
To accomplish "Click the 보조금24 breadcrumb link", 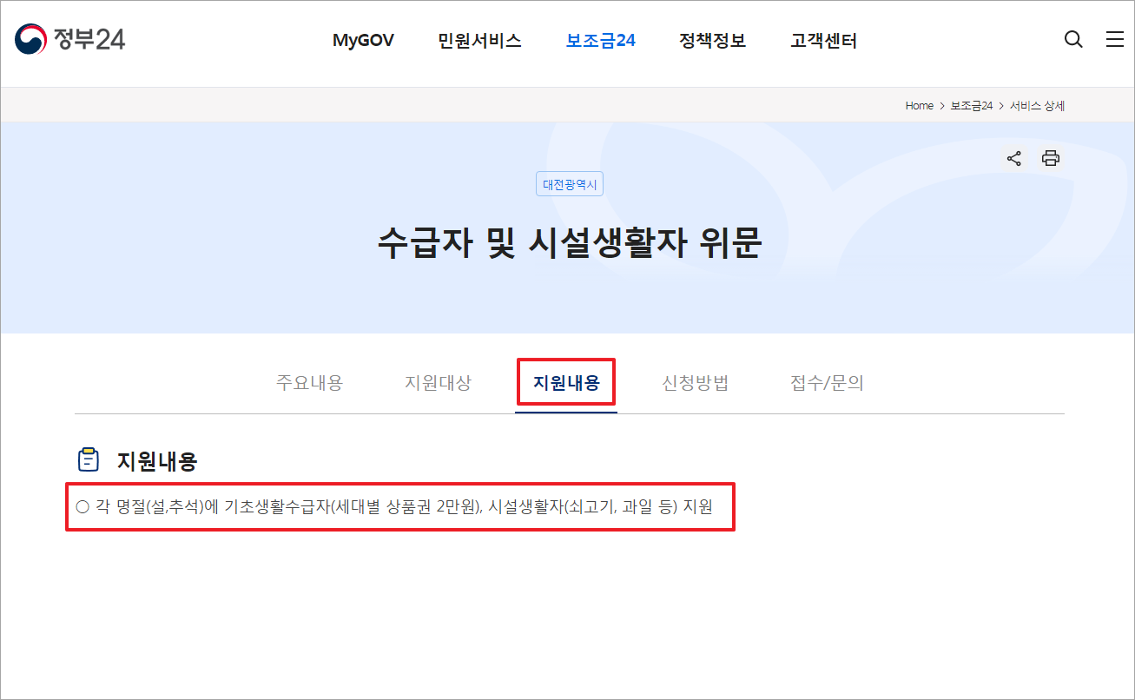I will point(970,105).
